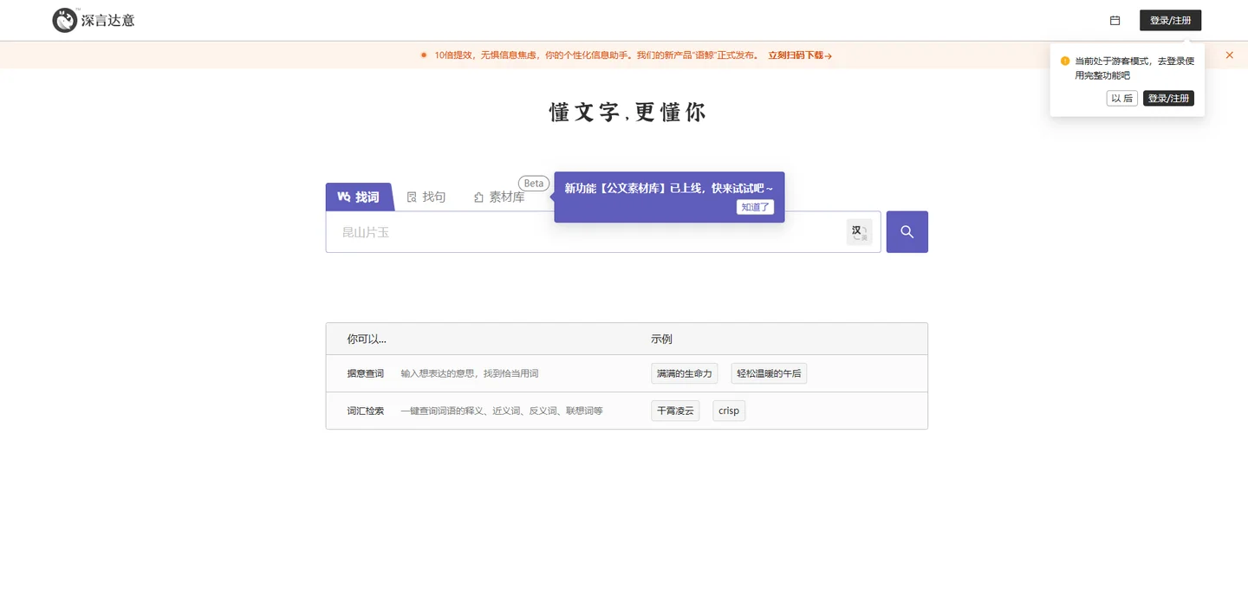
Task: Select the W icon on the 找词 tab
Action: click(341, 197)
